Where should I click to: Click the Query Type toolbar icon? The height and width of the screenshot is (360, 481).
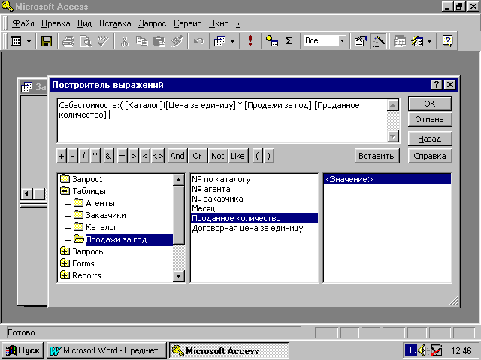(220, 41)
